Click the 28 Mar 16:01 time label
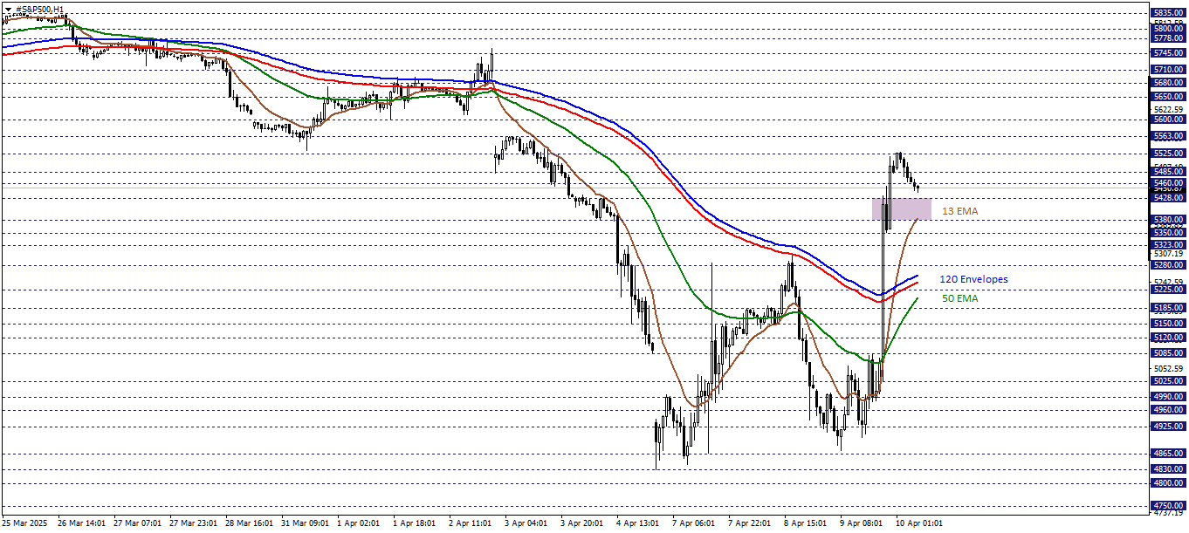 (250, 523)
